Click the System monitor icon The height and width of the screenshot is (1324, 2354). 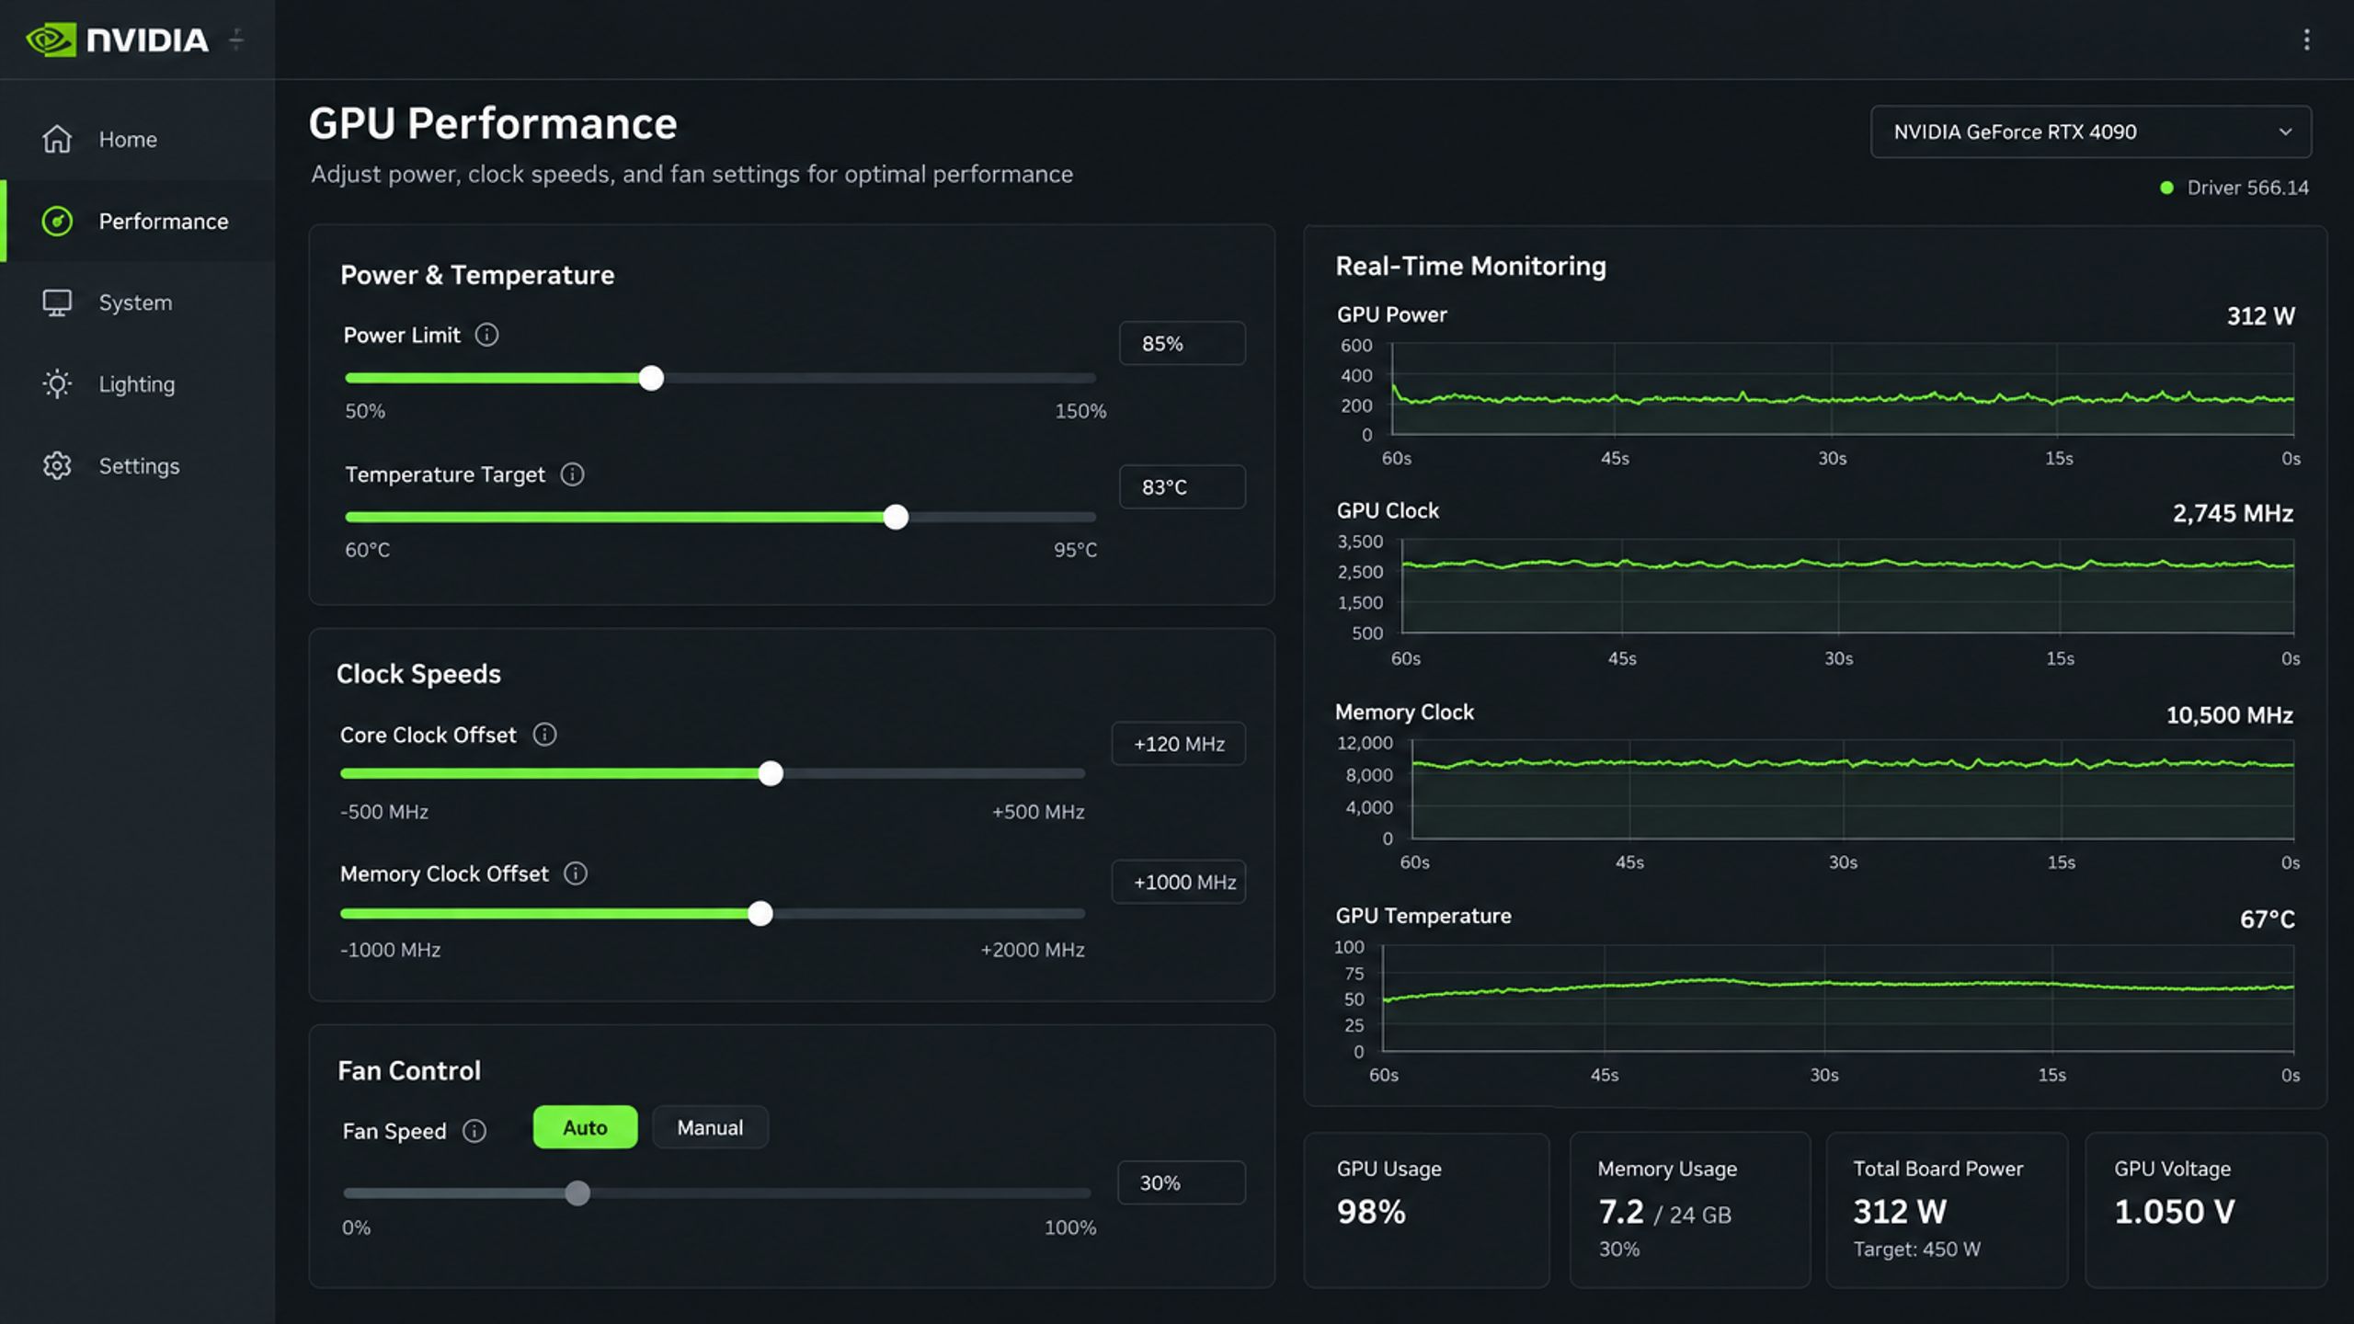pos(57,302)
